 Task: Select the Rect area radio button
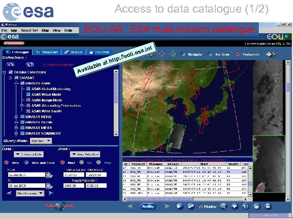pos(62,162)
